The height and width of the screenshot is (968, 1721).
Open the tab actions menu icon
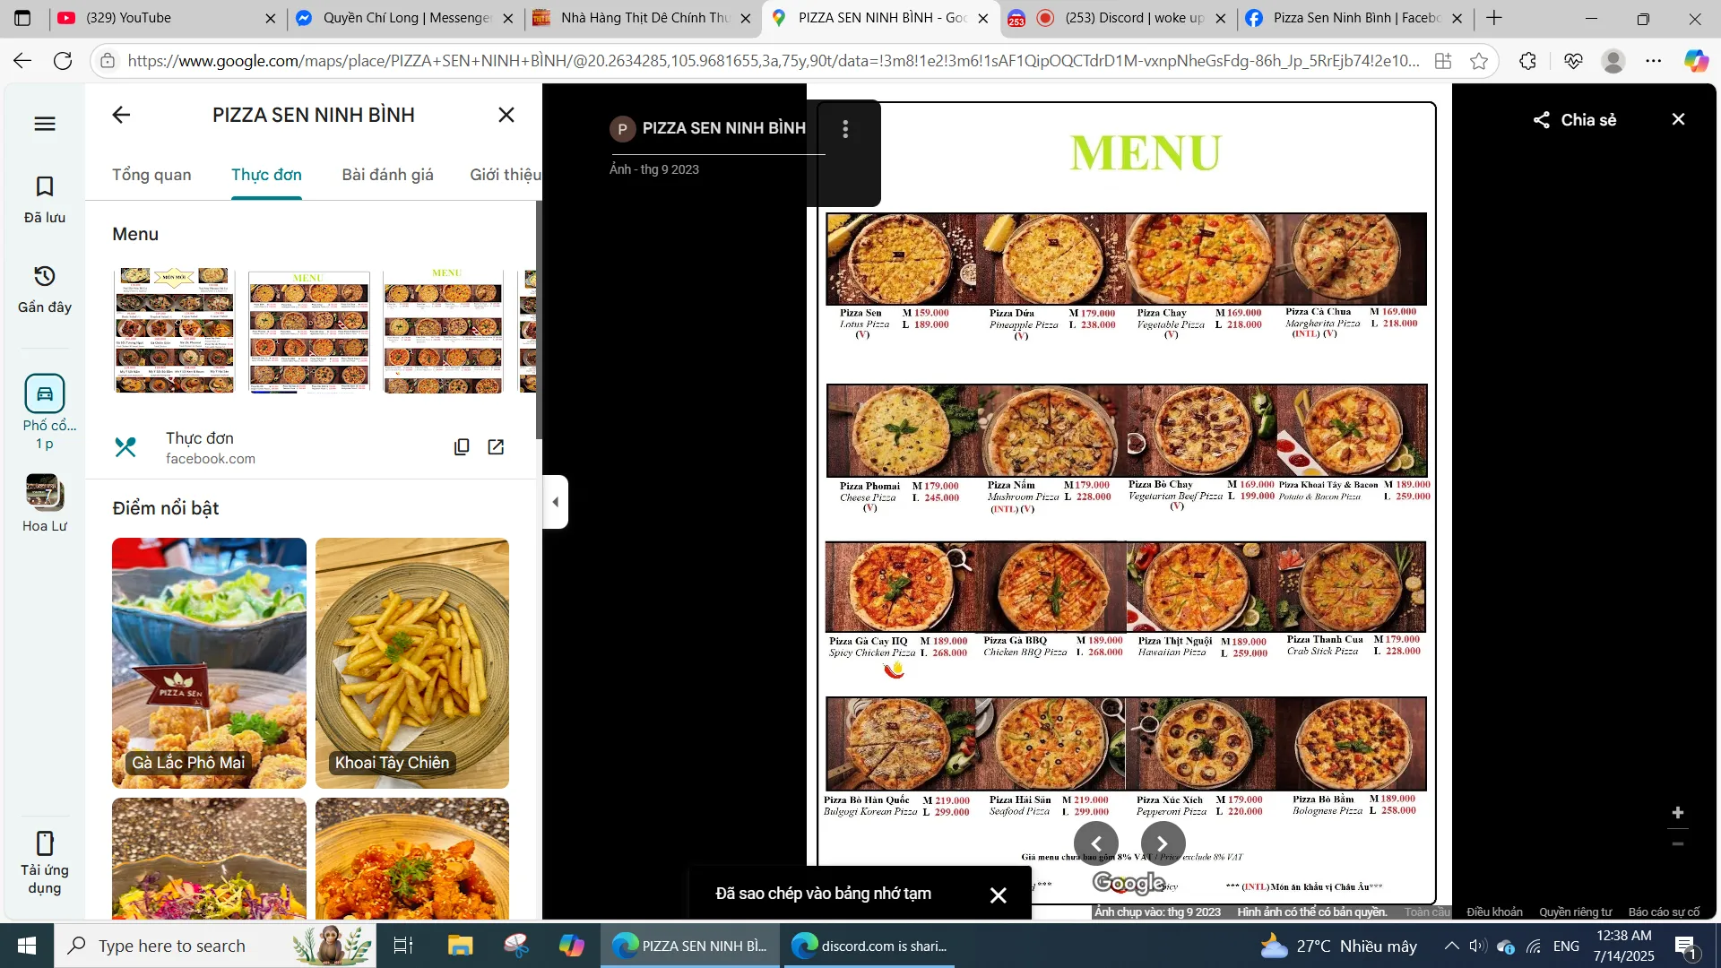(x=22, y=18)
